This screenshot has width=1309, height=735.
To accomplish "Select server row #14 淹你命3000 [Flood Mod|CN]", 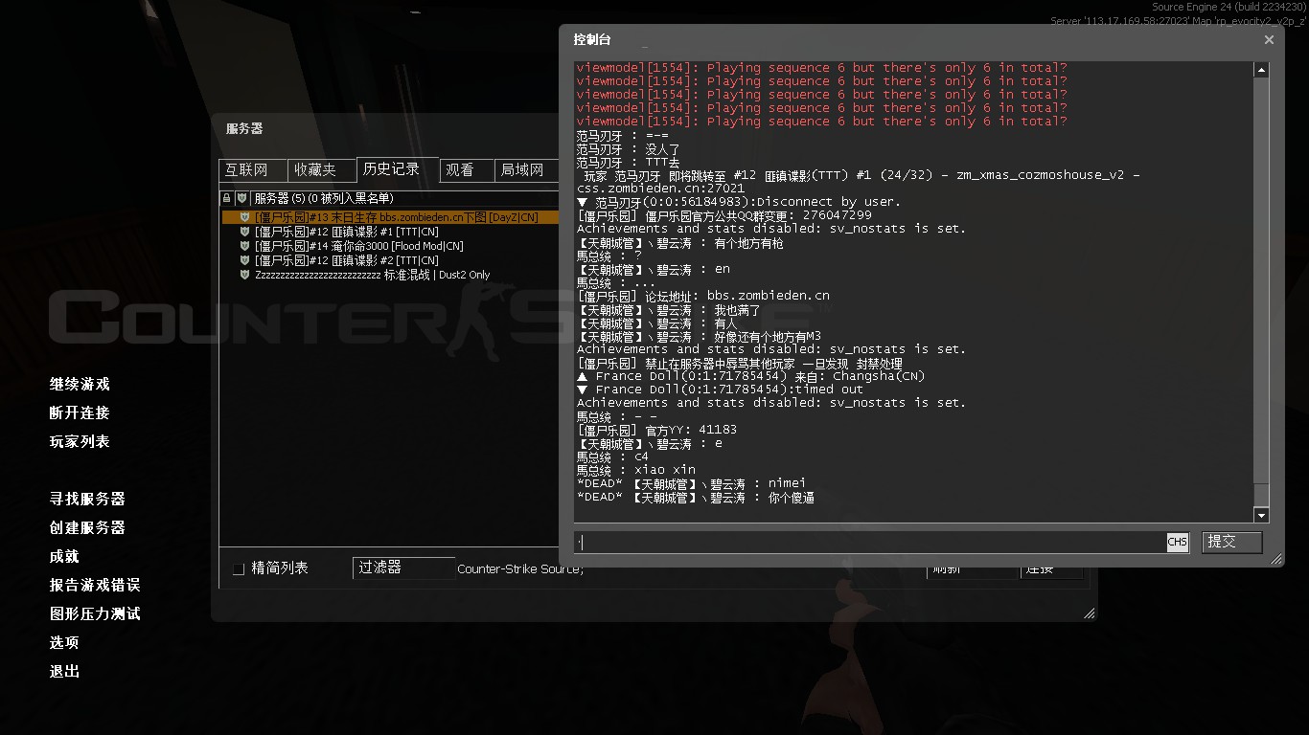I will 390,246.
